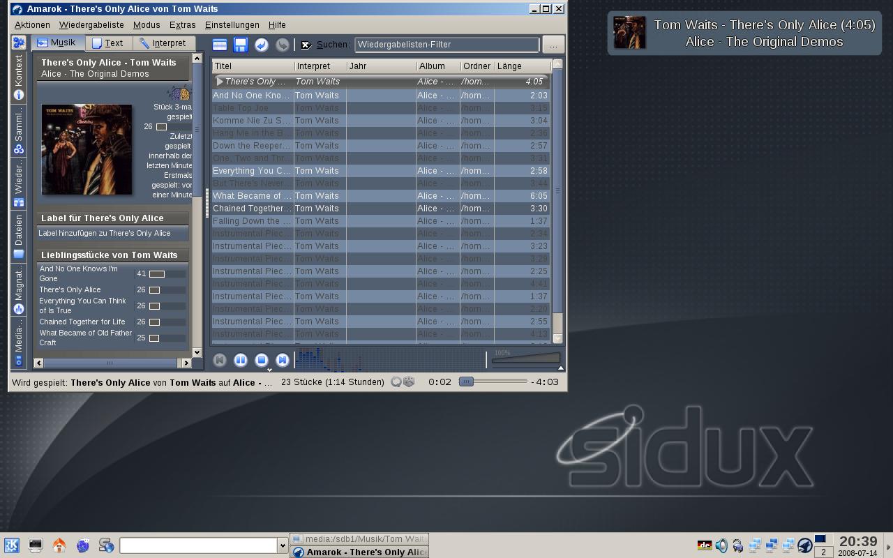The image size is (893, 558).
Task: Select playlist row 'What Became of ...'
Action: [381, 196]
